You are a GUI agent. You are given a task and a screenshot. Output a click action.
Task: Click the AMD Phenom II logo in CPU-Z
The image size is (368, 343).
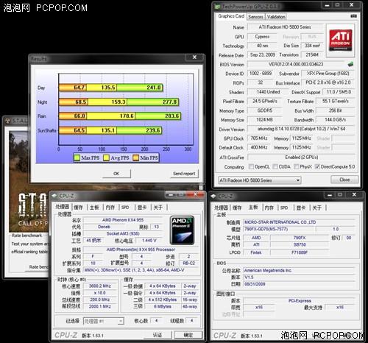pos(182,230)
